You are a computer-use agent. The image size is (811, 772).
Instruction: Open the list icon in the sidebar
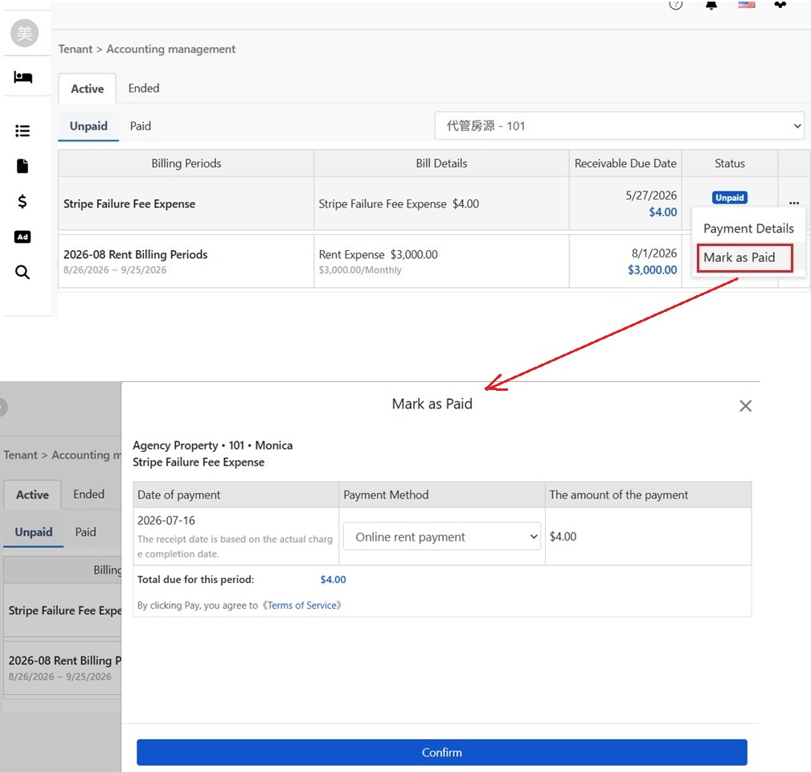23,131
